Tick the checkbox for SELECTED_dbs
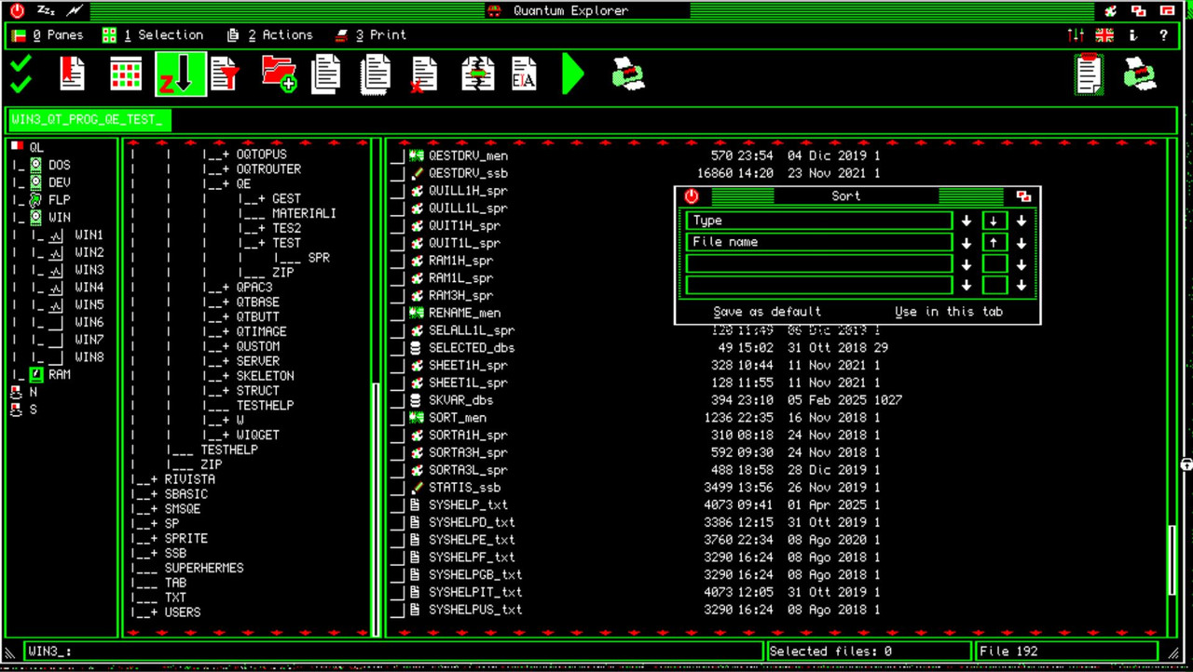 pyautogui.click(x=398, y=348)
